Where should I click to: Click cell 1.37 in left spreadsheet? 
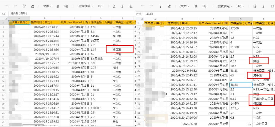pos(101,50)
